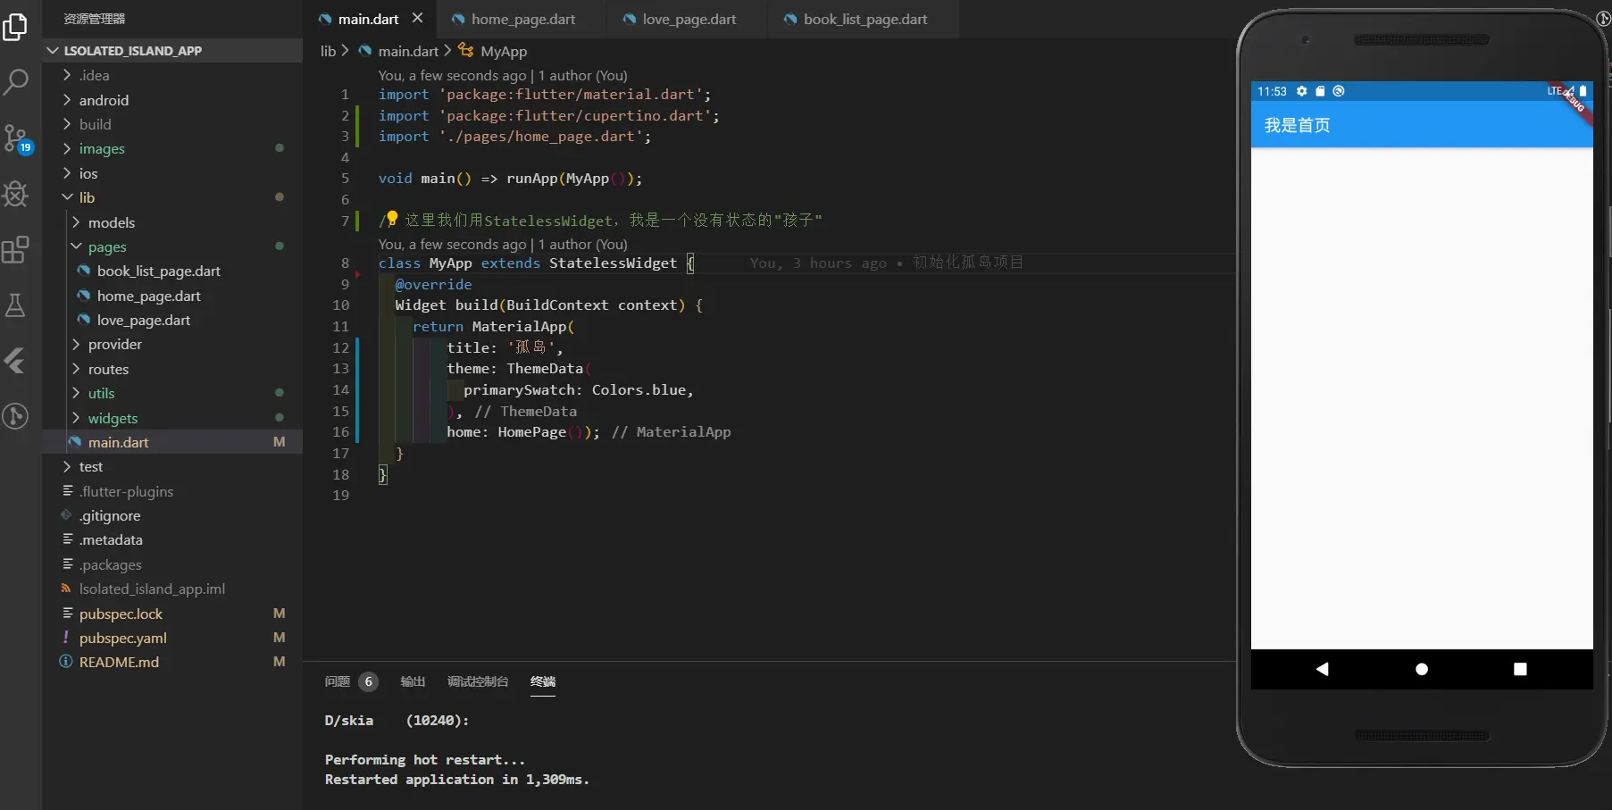Tap the emulator Back navigation button
The width and height of the screenshot is (1612, 810).
(1322, 669)
